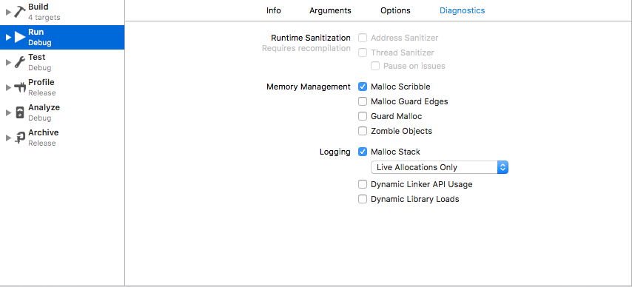Select the Test wrench icon
This screenshot has height=287, width=632.
click(x=19, y=62)
